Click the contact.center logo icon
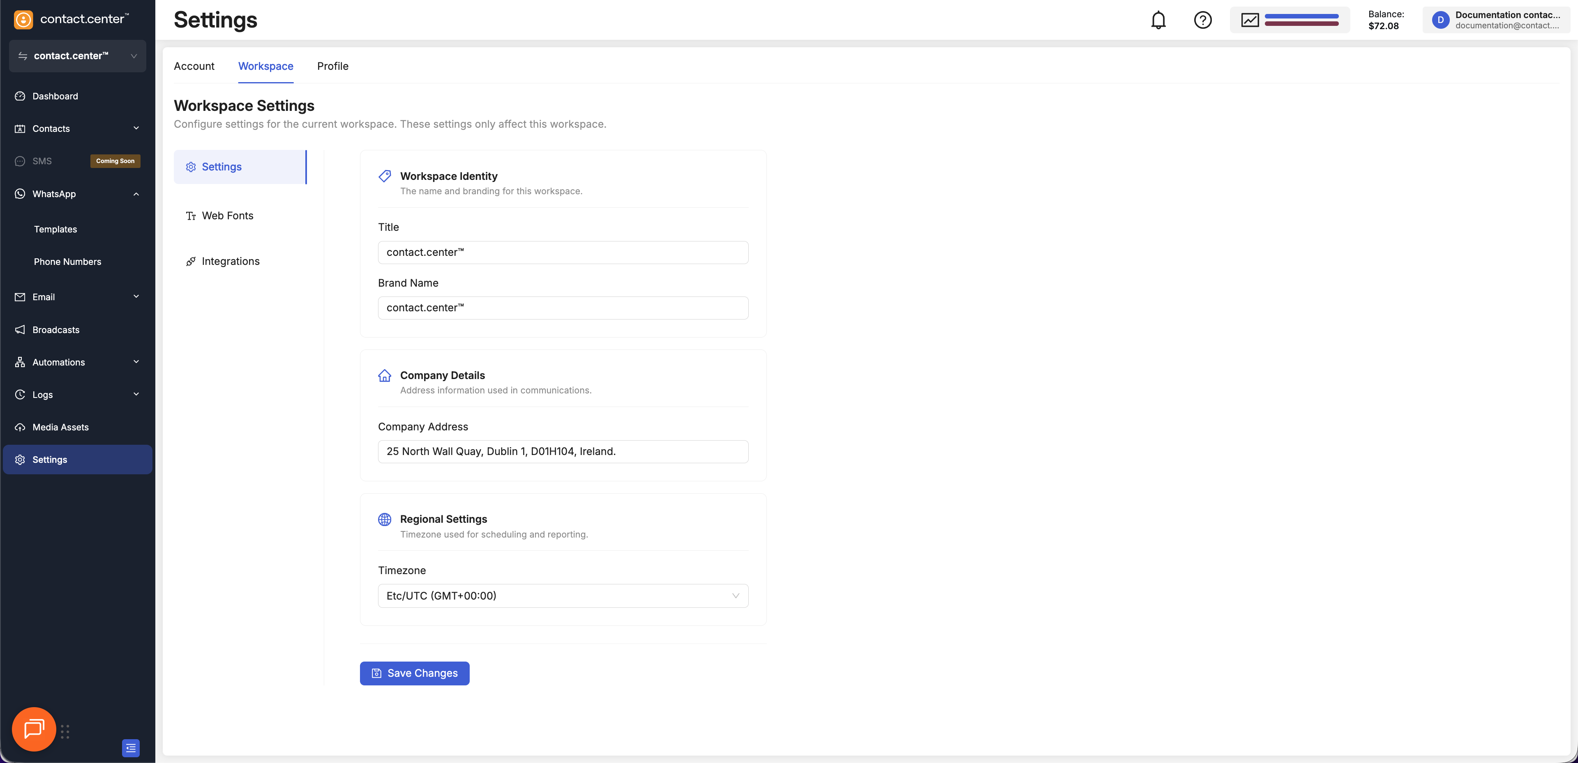1578x763 pixels. coord(23,20)
